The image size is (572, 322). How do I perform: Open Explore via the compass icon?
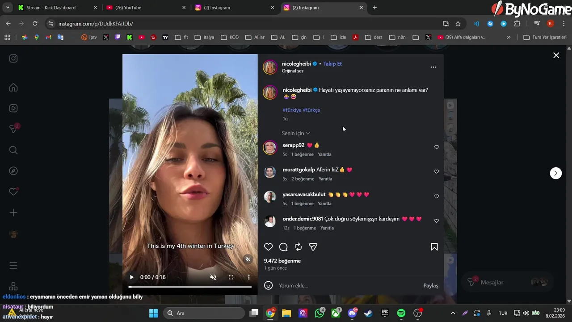click(13, 171)
